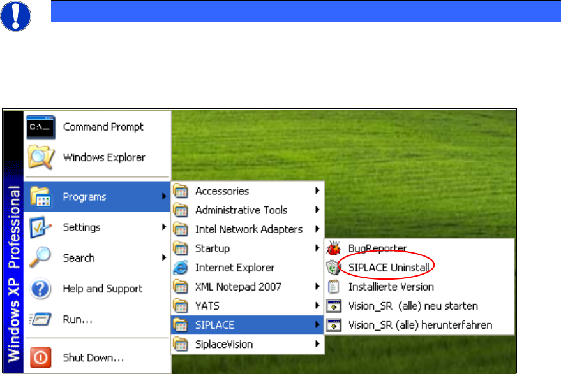Screen dimensions: 561x374
Task: Expand YATS submenu arrow
Action: (x=317, y=305)
